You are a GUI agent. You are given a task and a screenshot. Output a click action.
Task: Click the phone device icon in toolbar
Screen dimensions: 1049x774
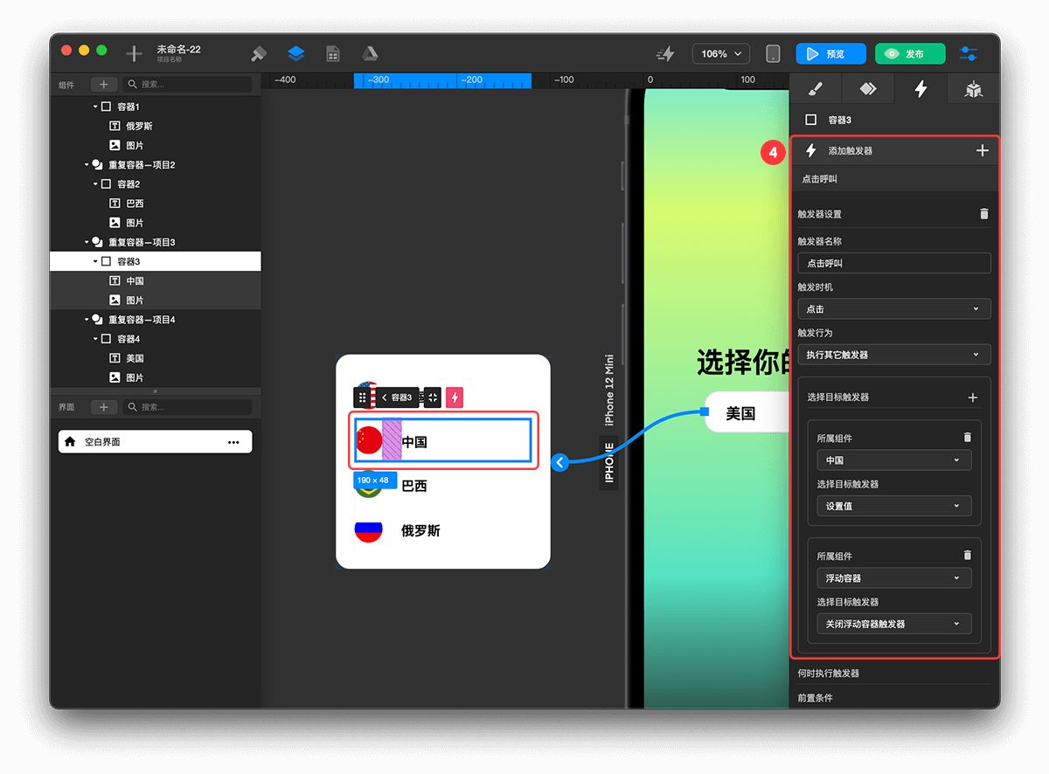773,54
